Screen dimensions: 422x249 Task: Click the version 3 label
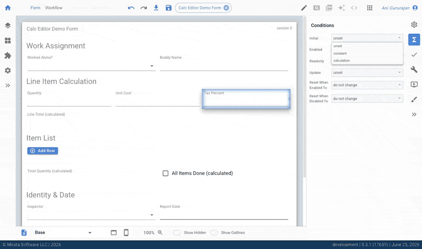point(284,28)
